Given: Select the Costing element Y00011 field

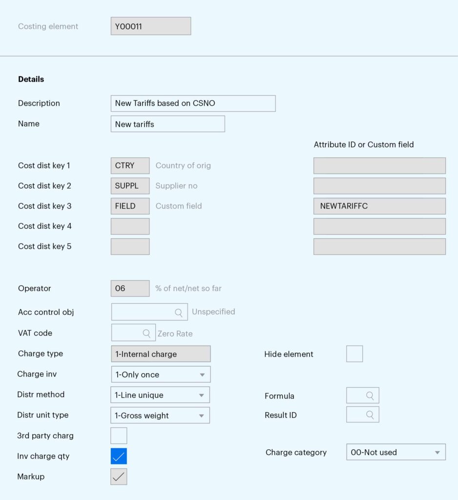Looking at the screenshot, I should click(151, 26).
